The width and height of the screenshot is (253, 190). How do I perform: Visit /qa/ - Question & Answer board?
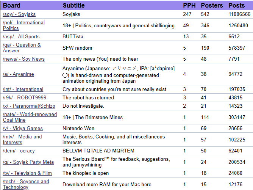coord(22,48)
